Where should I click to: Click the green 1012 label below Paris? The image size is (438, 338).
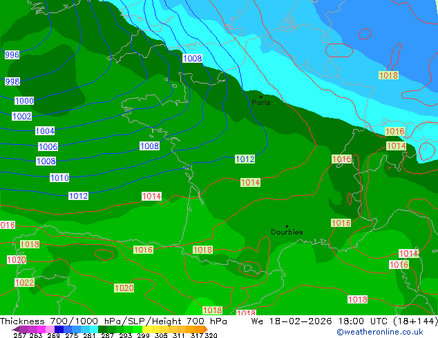click(x=245, y=159)
